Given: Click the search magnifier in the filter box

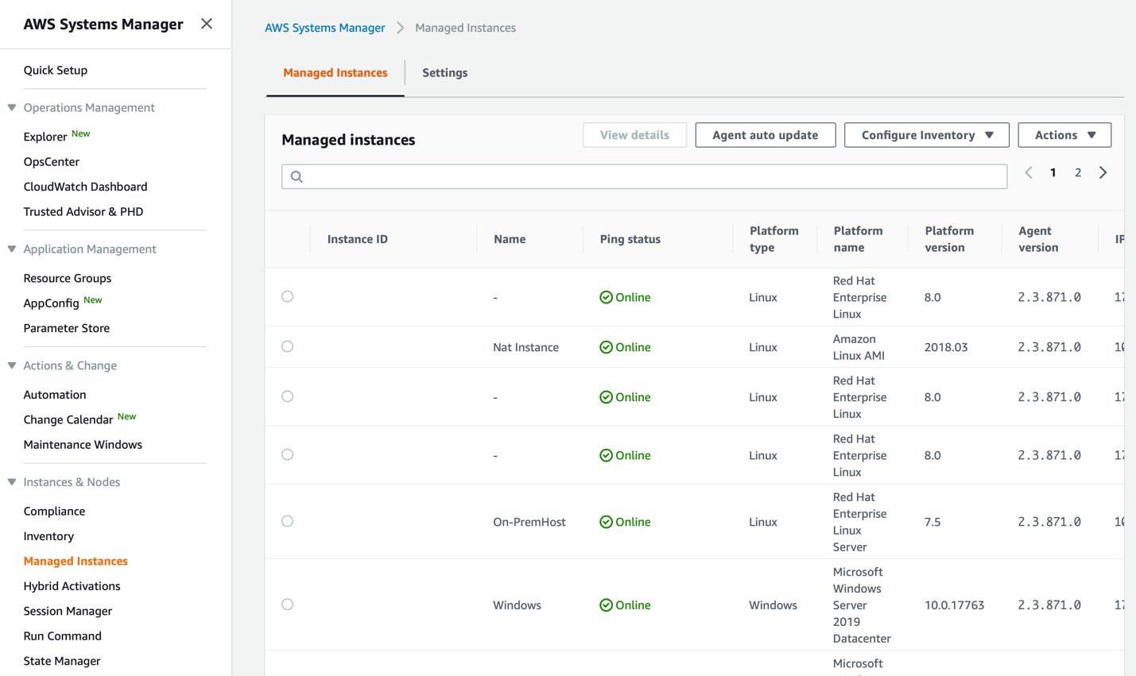Looking at the screenshot, I should tap(297, 176).
